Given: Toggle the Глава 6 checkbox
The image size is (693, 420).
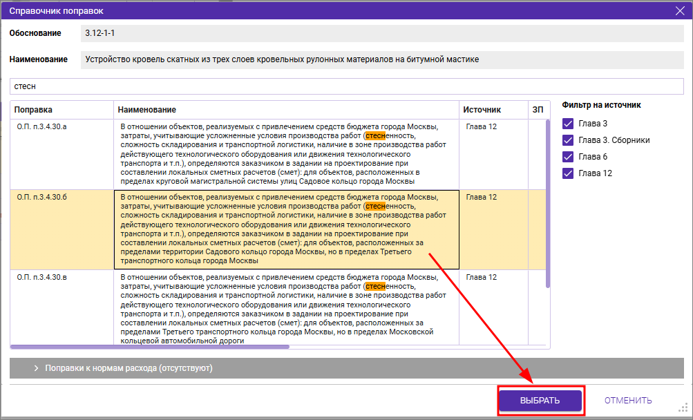Looking at the screenshot, I should [x=568, y=157].
